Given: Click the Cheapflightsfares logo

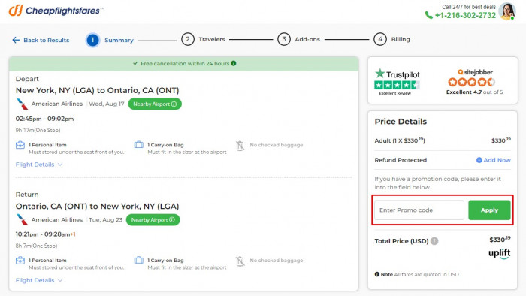Looking at the screenshot, I should pyautogui.click(x=56, y=11).
